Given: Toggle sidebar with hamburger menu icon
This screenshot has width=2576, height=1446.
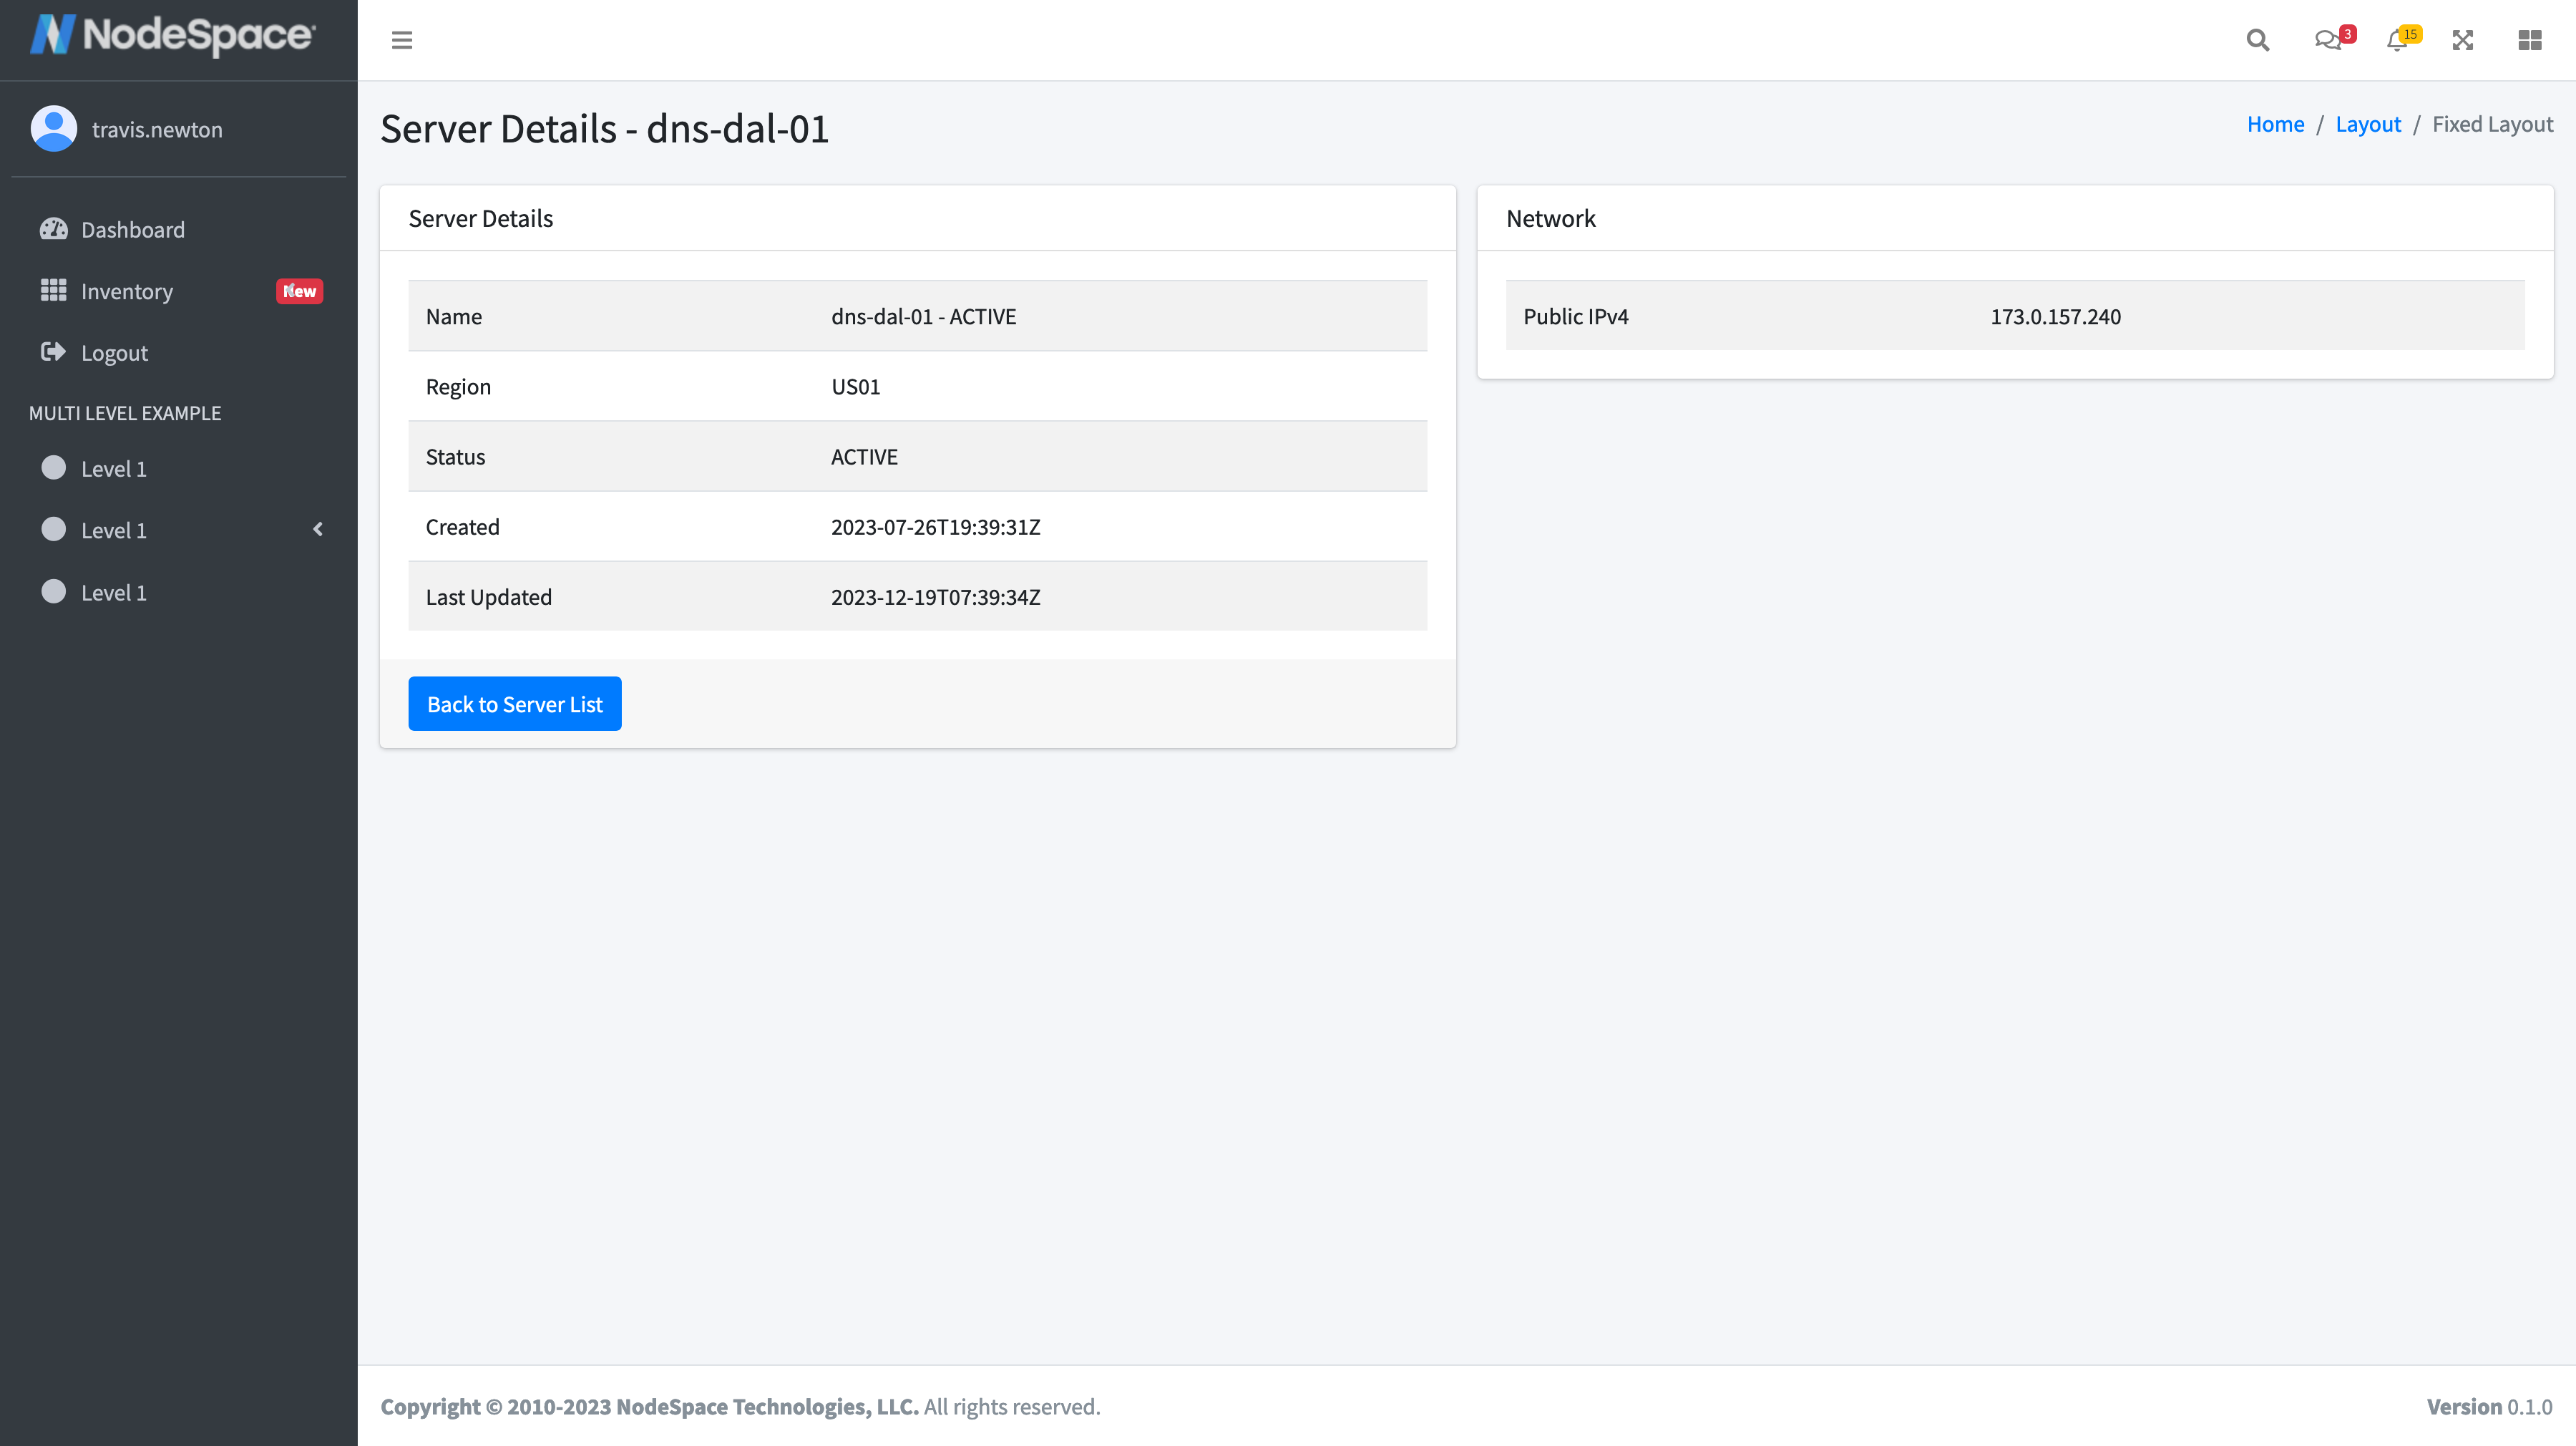Looking at the screenshot, I should click(x=402, y=40).
